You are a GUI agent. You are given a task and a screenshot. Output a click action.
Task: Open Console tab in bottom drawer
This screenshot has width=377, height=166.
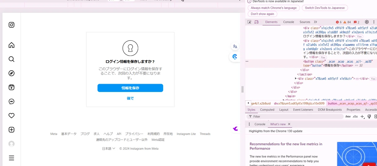tap(260, 124)
